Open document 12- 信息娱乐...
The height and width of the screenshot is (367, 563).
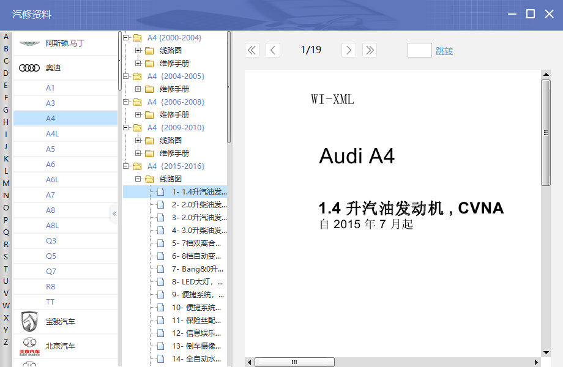pyautogui.click(x=196, y=333)
